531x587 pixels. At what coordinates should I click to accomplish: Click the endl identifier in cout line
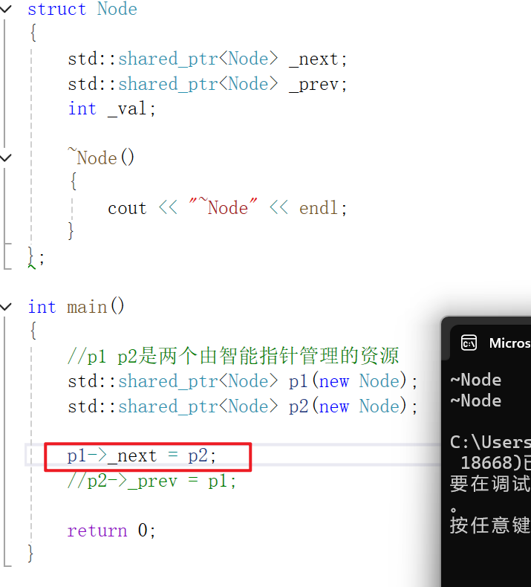point(319,208)
